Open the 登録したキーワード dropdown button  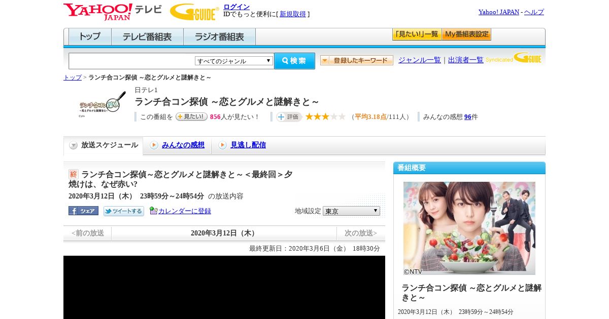click(357, 60)
